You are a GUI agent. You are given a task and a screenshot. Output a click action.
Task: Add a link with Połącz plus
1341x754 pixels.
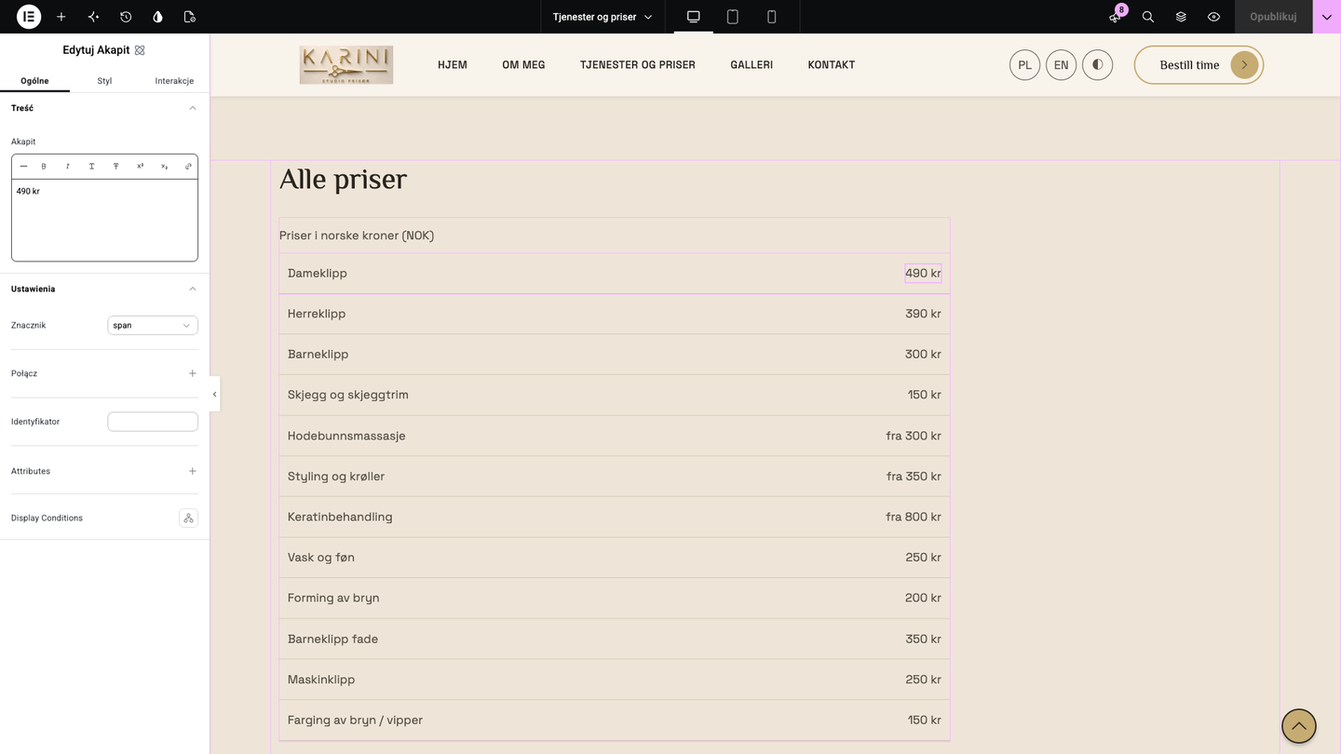point(193,373)
